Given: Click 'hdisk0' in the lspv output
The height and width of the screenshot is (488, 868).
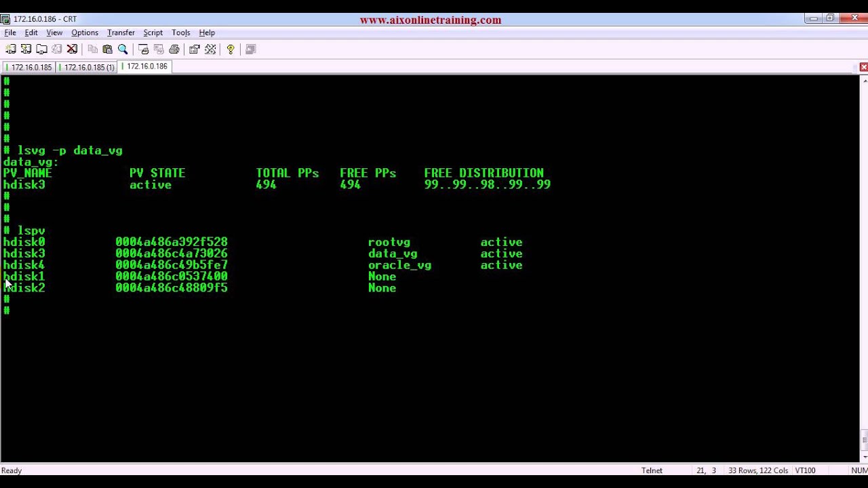Looking at the screenshot, I should tap(24, 242).
